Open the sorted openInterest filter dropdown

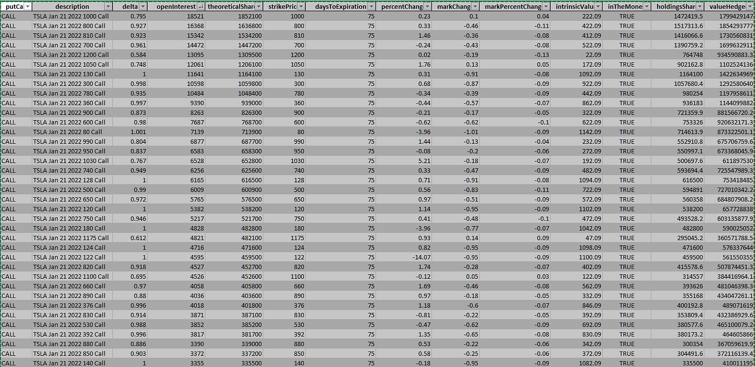[x=200, y=7]
